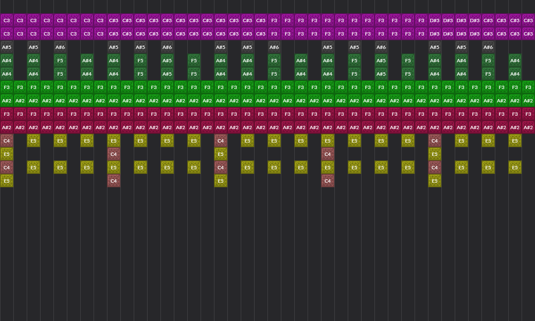535x321 pixels.
Task: Click the first C4 block in the topmost yellow row
Action: click(x=7, y=141)
